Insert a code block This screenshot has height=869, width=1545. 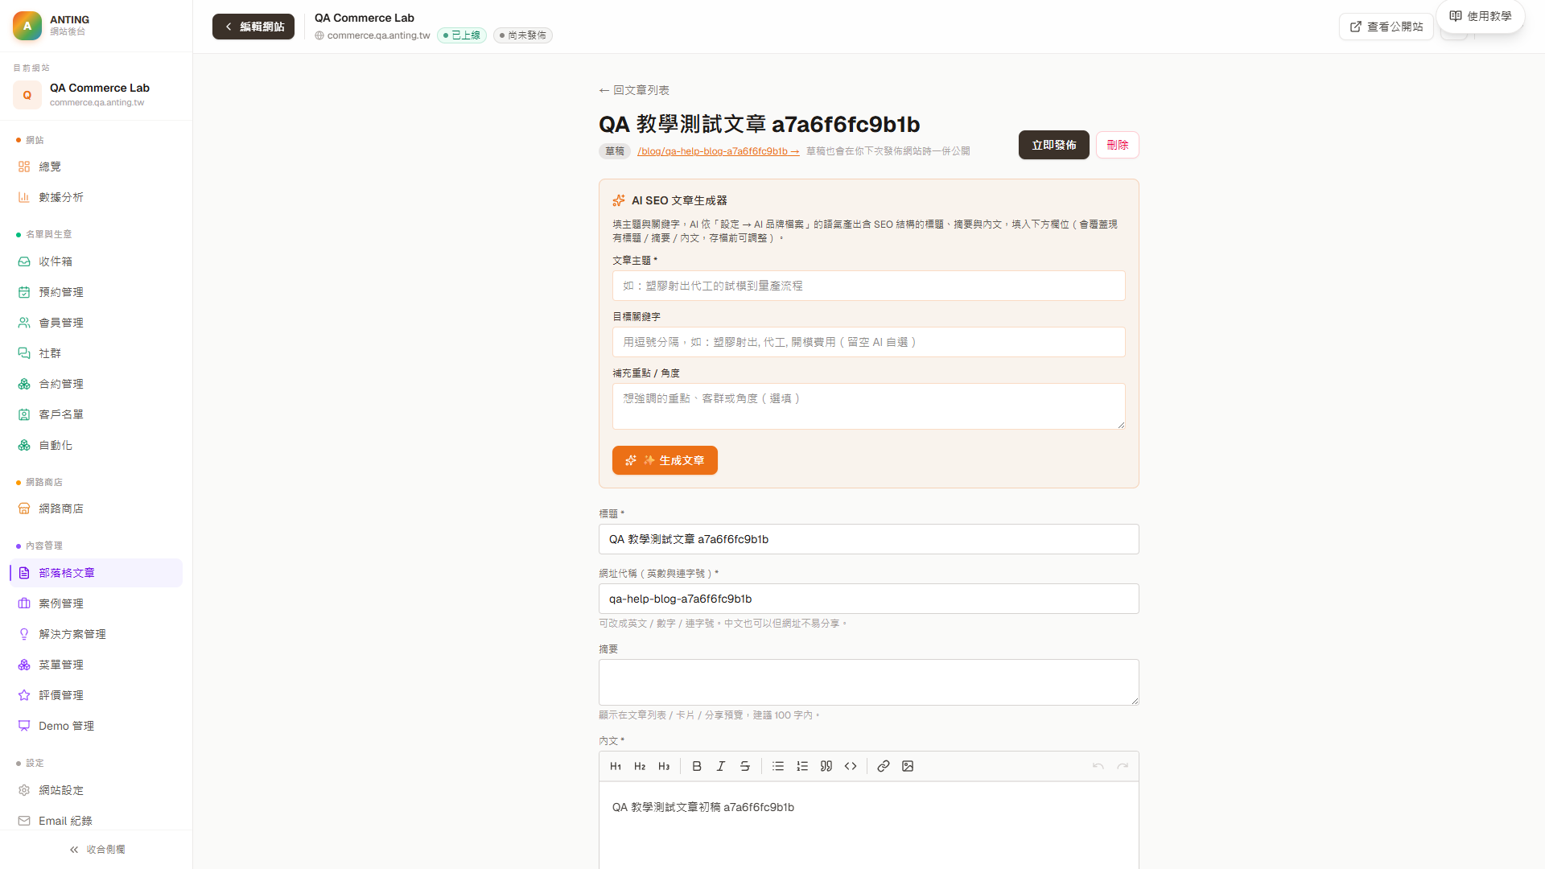[851, 766]
